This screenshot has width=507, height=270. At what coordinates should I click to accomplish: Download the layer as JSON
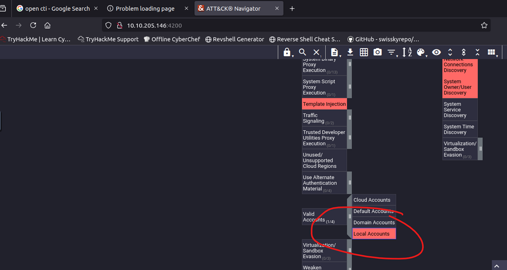point(350,53)
